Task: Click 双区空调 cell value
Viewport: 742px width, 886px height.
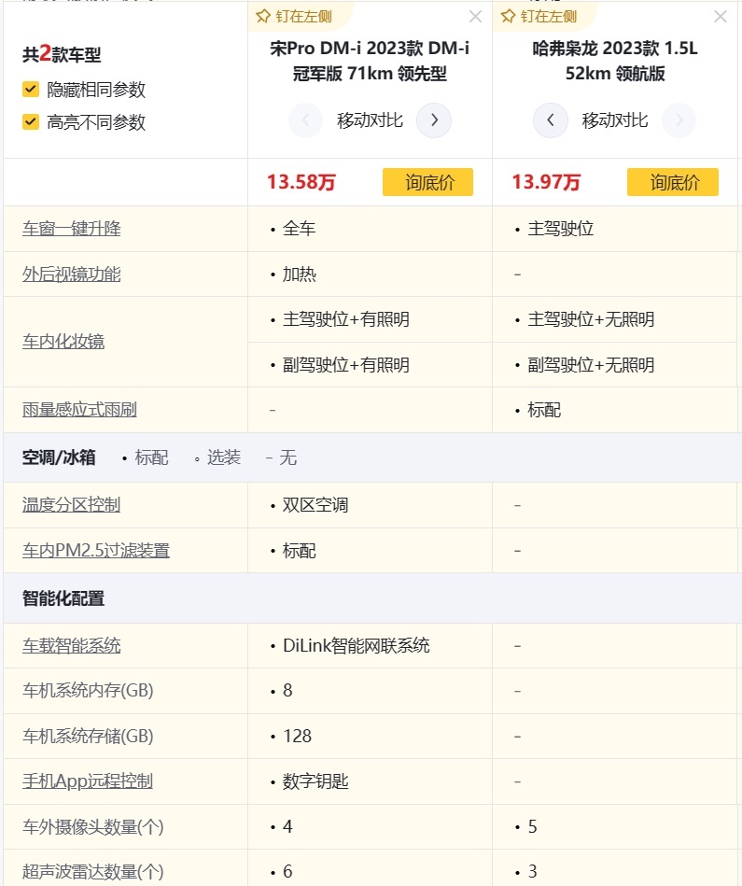Action: click(315, 504)
